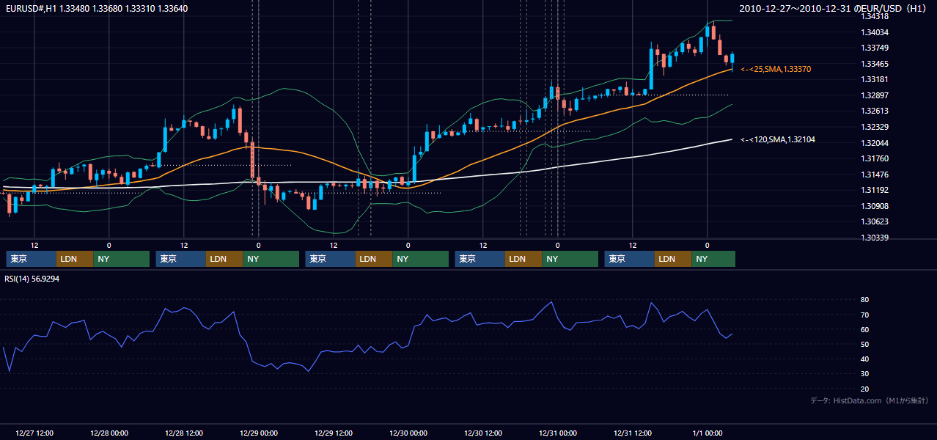Click price axis label 1.30908
The image size is (937, 440).
tap(874, 206)
